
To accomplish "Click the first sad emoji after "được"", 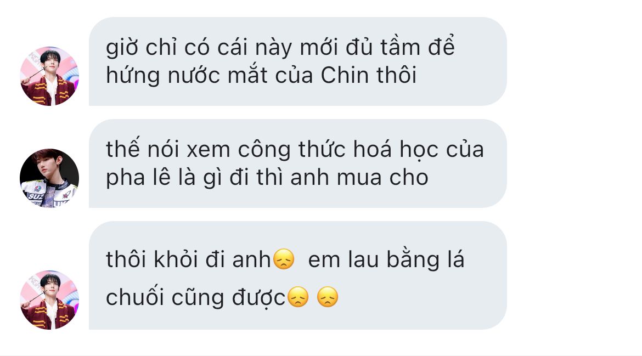I will (298, 297).
